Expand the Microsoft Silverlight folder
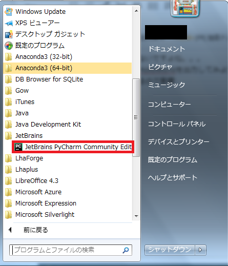The height and width of the screenshot is (266, 228). [68, 215]
